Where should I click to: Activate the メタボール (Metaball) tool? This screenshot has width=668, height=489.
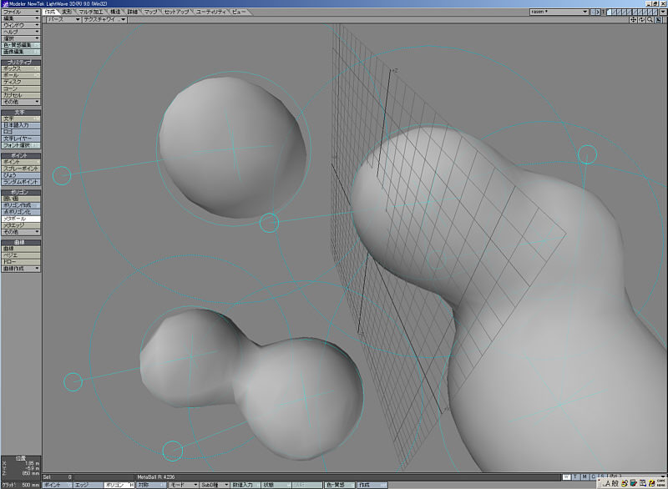(20, 219)
